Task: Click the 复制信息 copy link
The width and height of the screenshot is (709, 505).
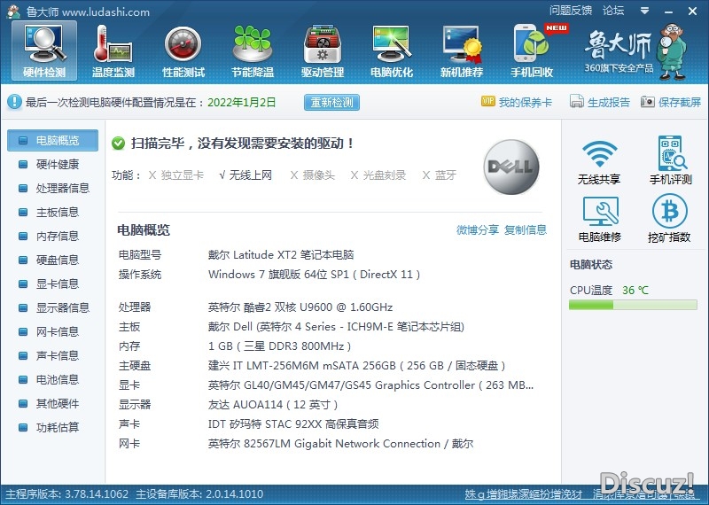Action: [x=526, y=230]
